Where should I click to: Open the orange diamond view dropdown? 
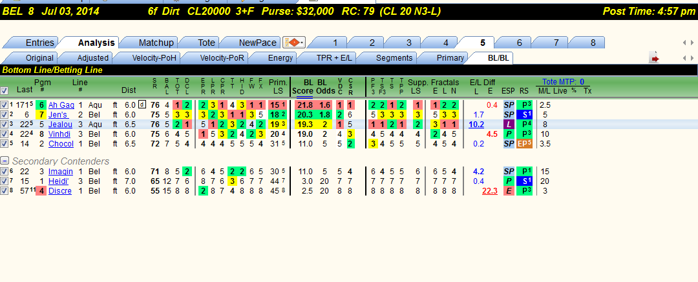[293, 43]
